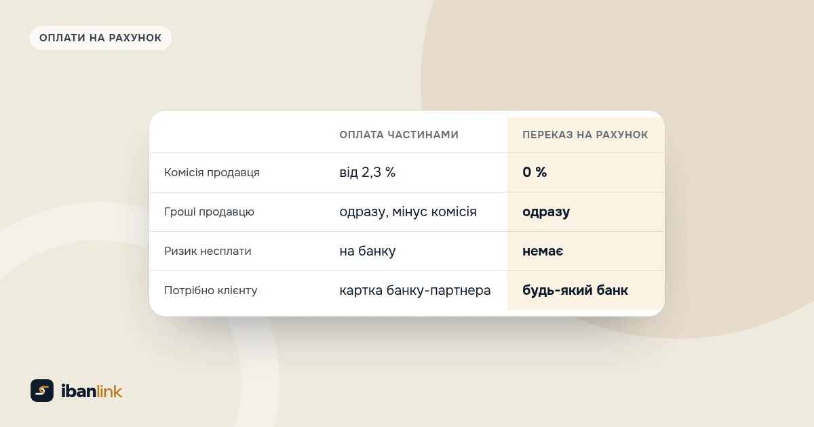Click the на банку cell
Viewport: 814px width, 427px height.
pyautogui.click(x=368, y=251)
